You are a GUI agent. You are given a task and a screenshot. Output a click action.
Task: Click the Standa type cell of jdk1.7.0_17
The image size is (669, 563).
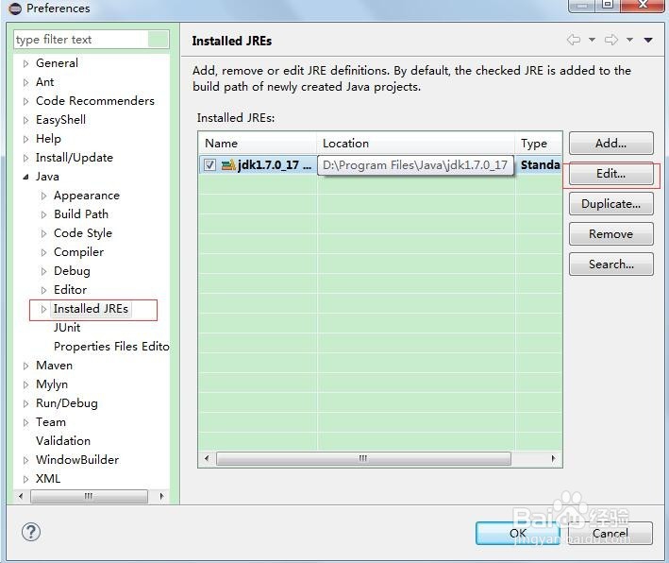pyautogui.click(x=540, y=165)
